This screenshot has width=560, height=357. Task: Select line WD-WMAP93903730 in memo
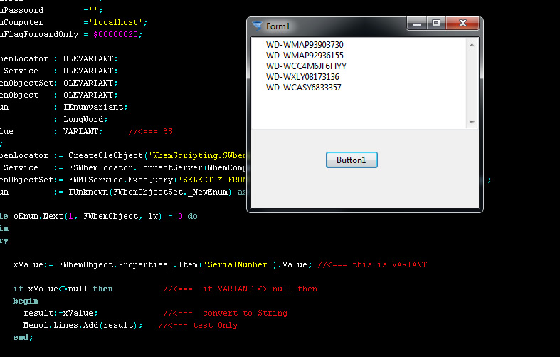[x=305, y=45]
